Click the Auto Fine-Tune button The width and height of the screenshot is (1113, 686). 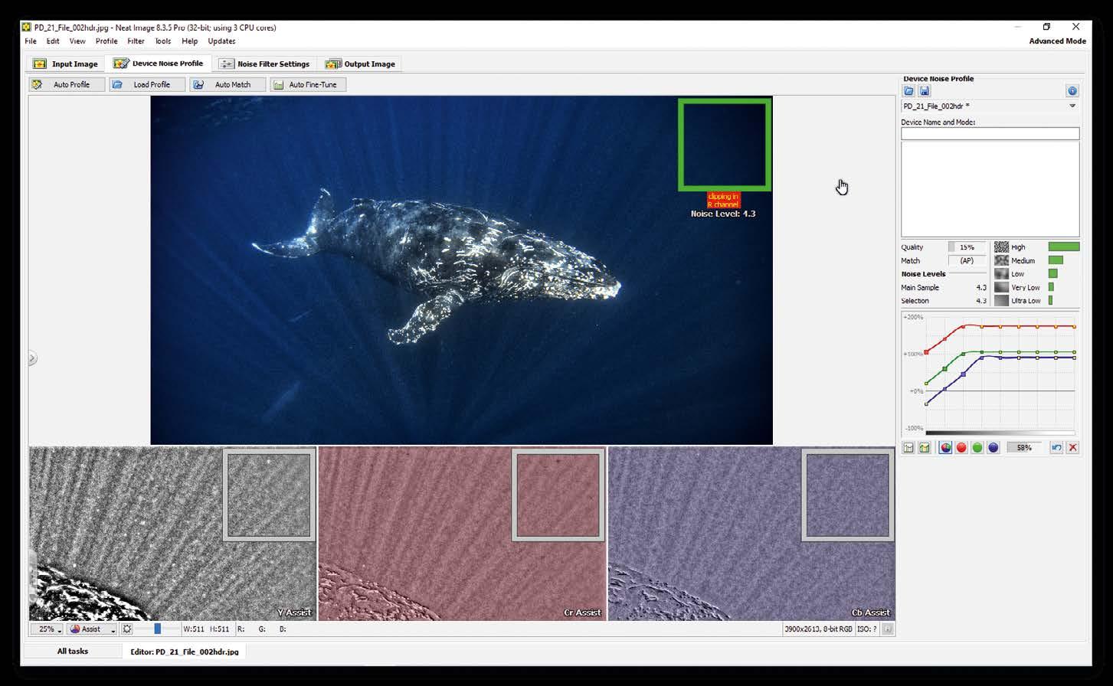coord(308,84)
